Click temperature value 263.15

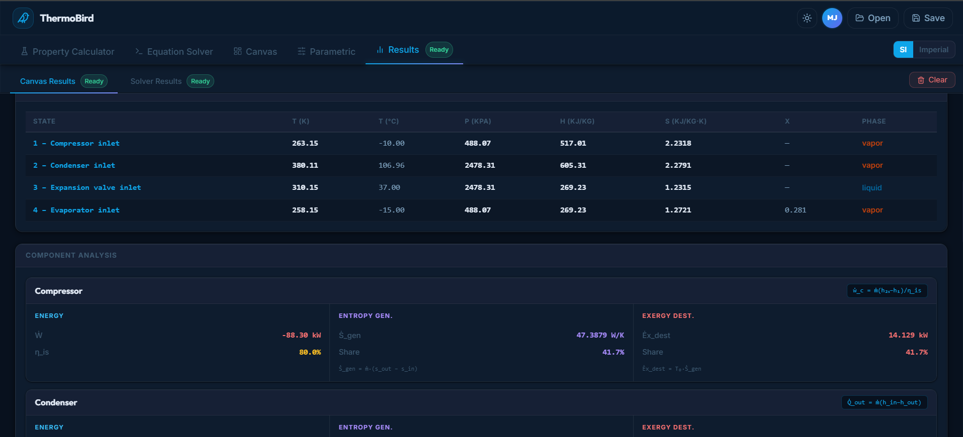click(x=305, y=143)
